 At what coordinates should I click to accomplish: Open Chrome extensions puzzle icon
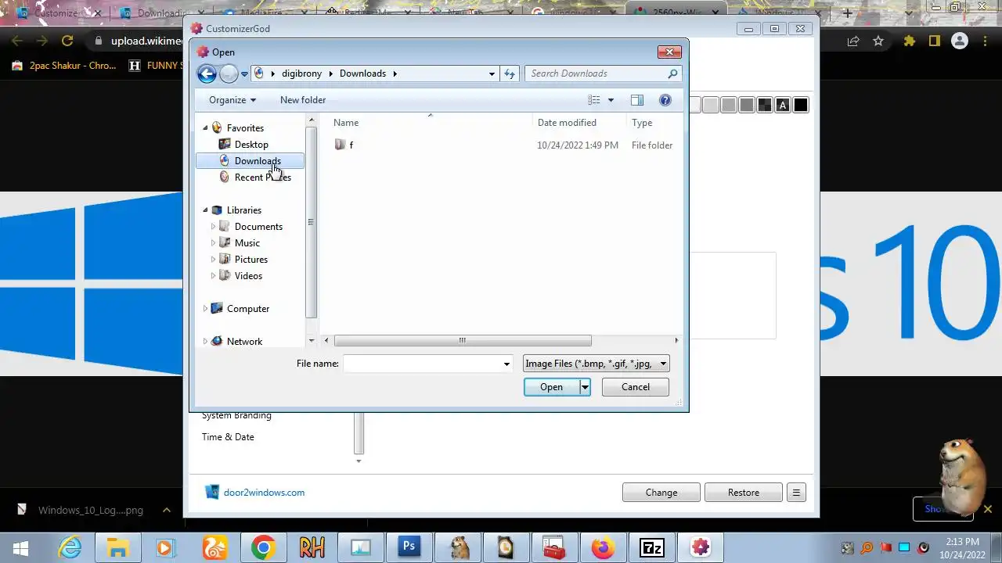tap(910, 41)
